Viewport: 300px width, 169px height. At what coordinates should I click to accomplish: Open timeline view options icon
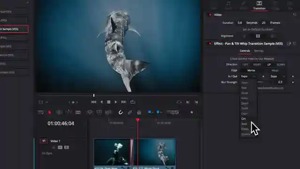[40, 112]
